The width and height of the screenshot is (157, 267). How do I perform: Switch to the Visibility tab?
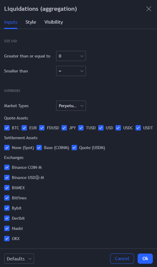click(x=54, y=22)
